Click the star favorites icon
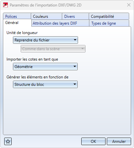This screenshot has height=148, width=134. (x=8, y=141)
